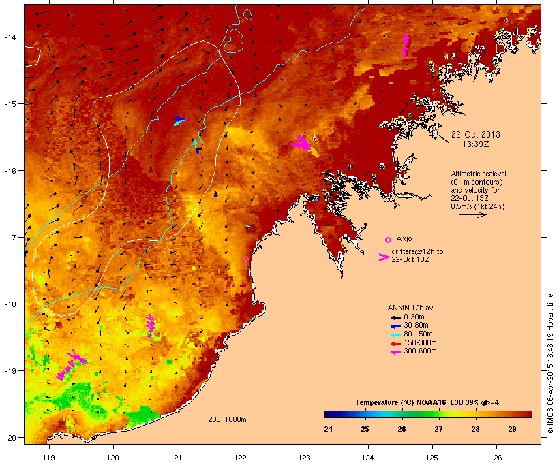Click the Argo float marker near the coast
Image resolution: width=559 pixels, height=463 pixels.
point(246,259)
